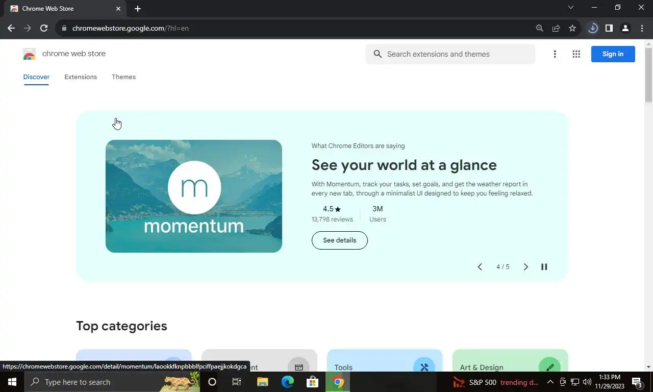Open the Momentum promo image

click(194, 196)
